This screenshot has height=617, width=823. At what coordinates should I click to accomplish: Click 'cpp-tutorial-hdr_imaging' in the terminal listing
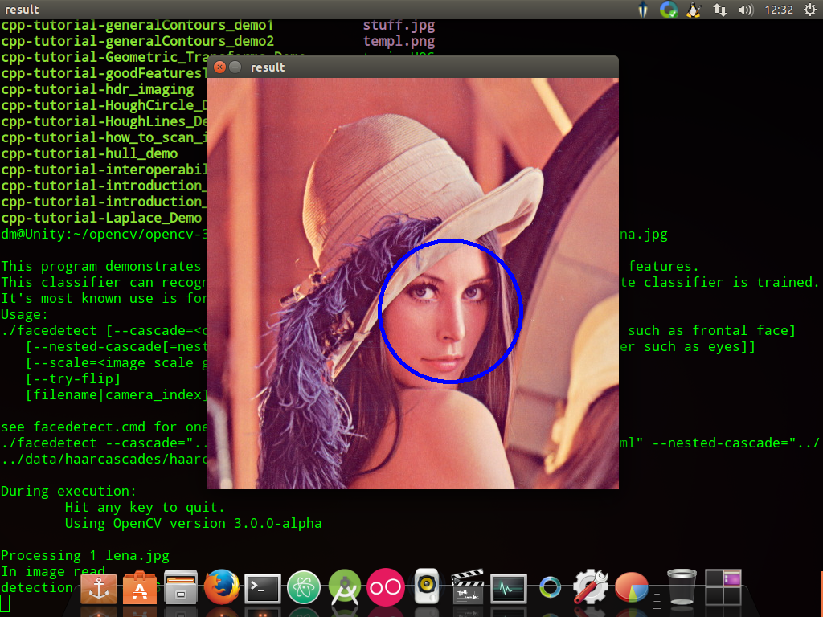pyautogui.click(x=97, y=90)
